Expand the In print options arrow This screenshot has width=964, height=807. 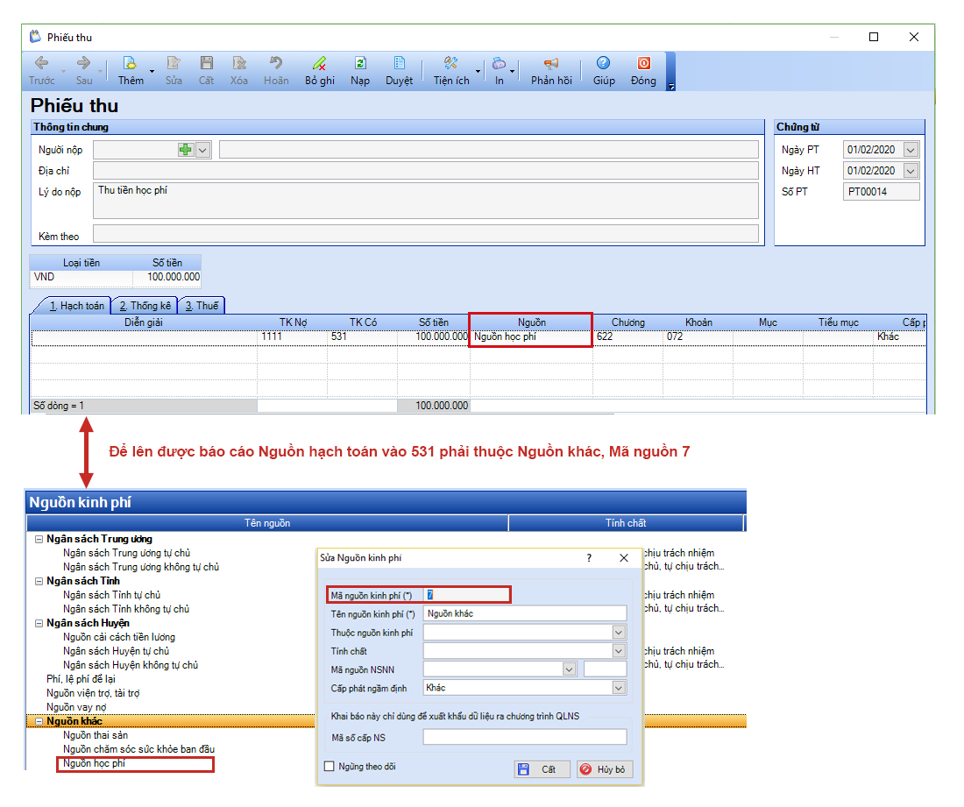pyautogui.click(x=512, y=71)
